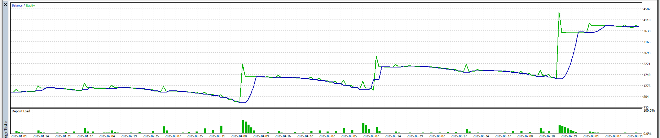Select the 3638 y-axis value
660x138 pixels.
(x=647, y=31)
